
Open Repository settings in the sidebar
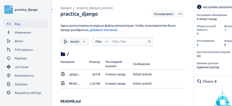pos(26,93)
